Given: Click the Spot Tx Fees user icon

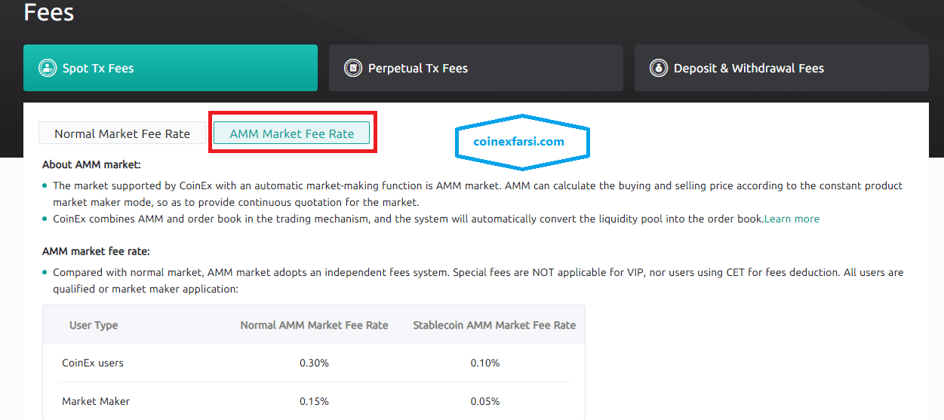Looking at the screenshot, I should (x=48, y=68).
